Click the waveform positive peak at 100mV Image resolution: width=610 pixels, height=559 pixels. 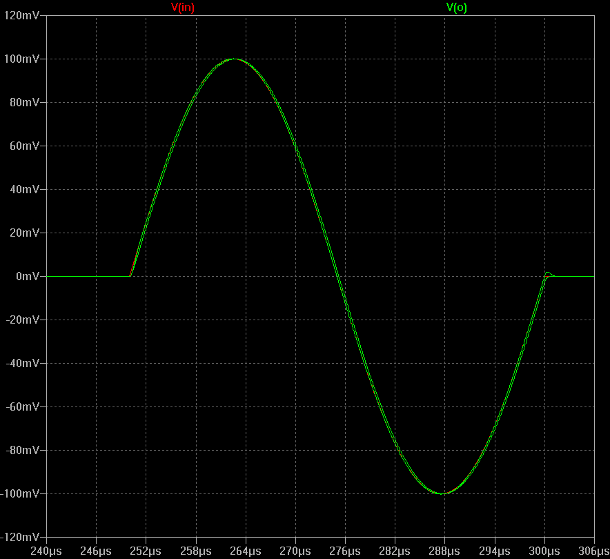click(234, 59)
